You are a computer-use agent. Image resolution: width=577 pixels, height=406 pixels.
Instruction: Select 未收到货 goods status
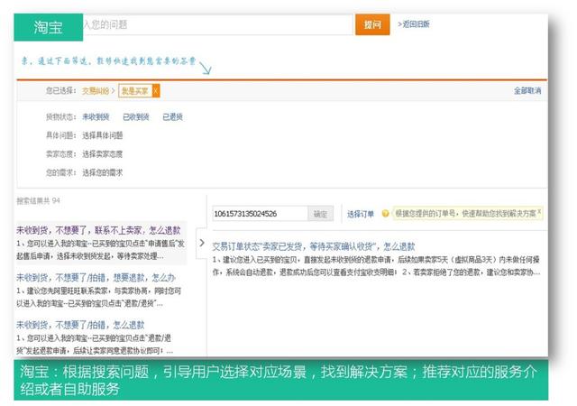click(96, 117)
